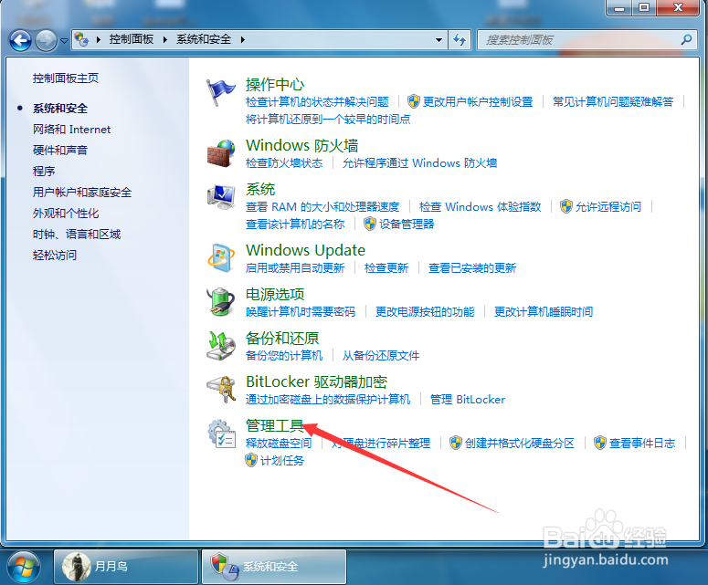Click 检查更新 link
The image size is (708, 585).
point(386,268)
